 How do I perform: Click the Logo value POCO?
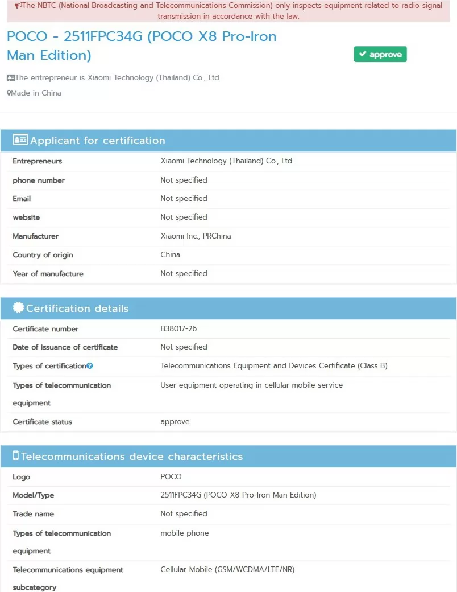[x=171, y=476]
